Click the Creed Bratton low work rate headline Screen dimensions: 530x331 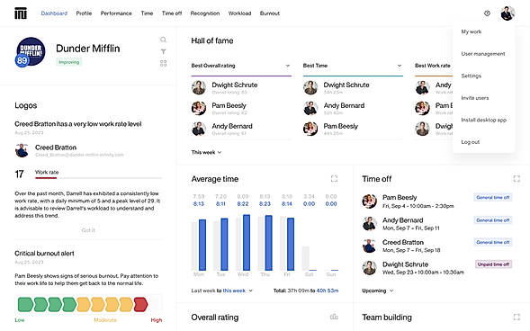pyautogui.click(x=78, y=124)
